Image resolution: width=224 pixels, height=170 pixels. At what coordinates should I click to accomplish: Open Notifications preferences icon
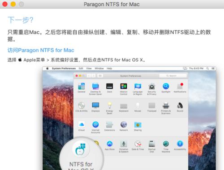(x=180, y=86)
